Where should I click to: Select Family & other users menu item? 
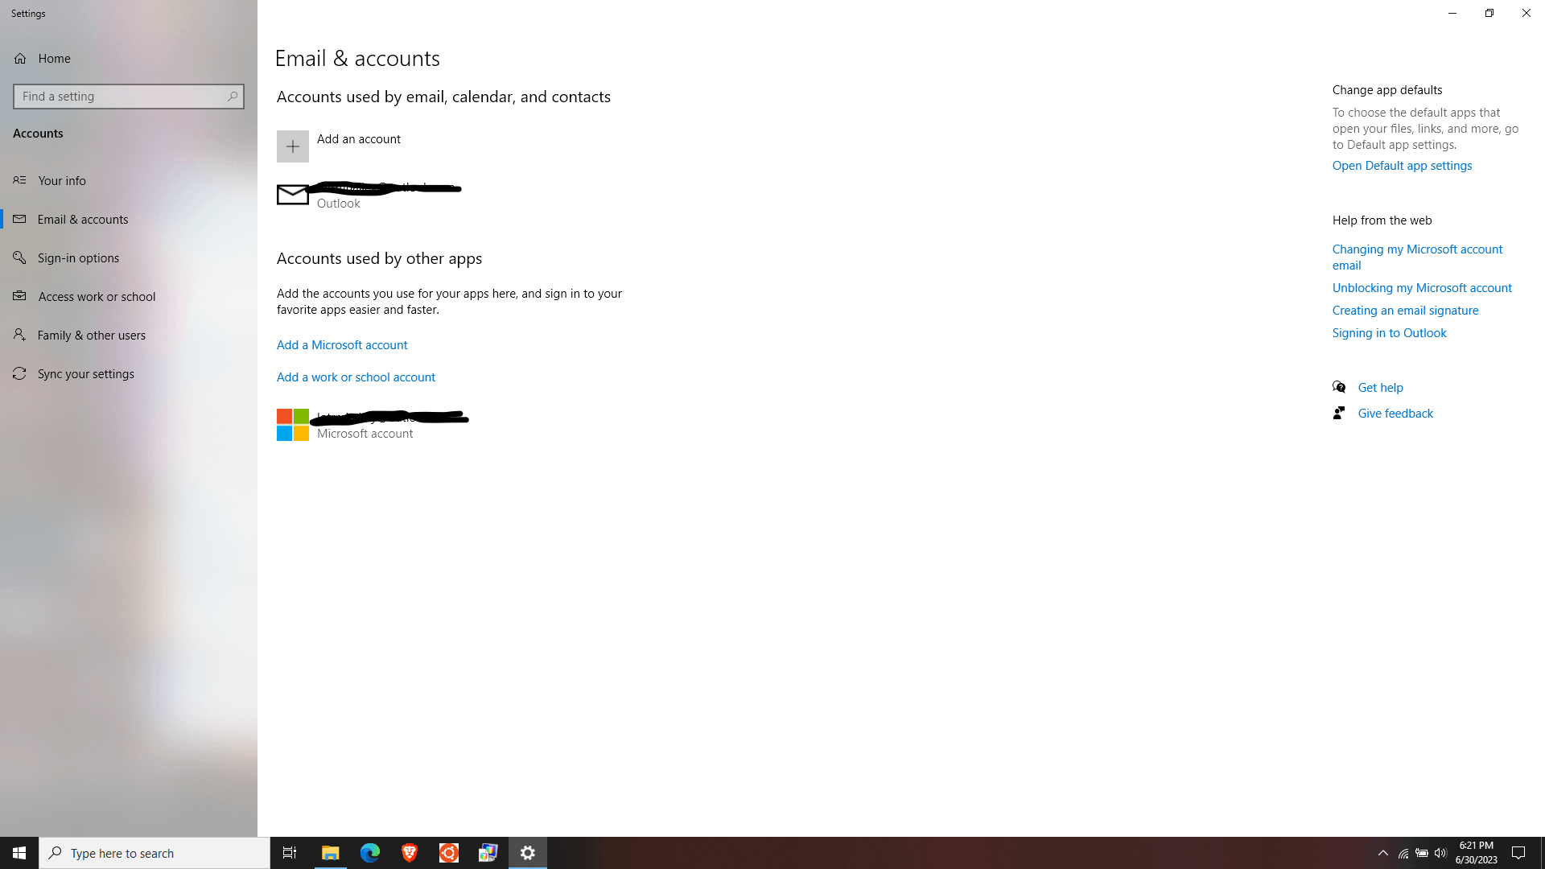91,334
